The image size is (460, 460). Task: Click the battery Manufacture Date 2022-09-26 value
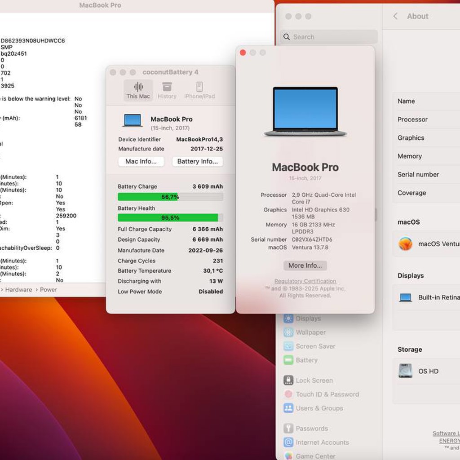coord(205,250)
